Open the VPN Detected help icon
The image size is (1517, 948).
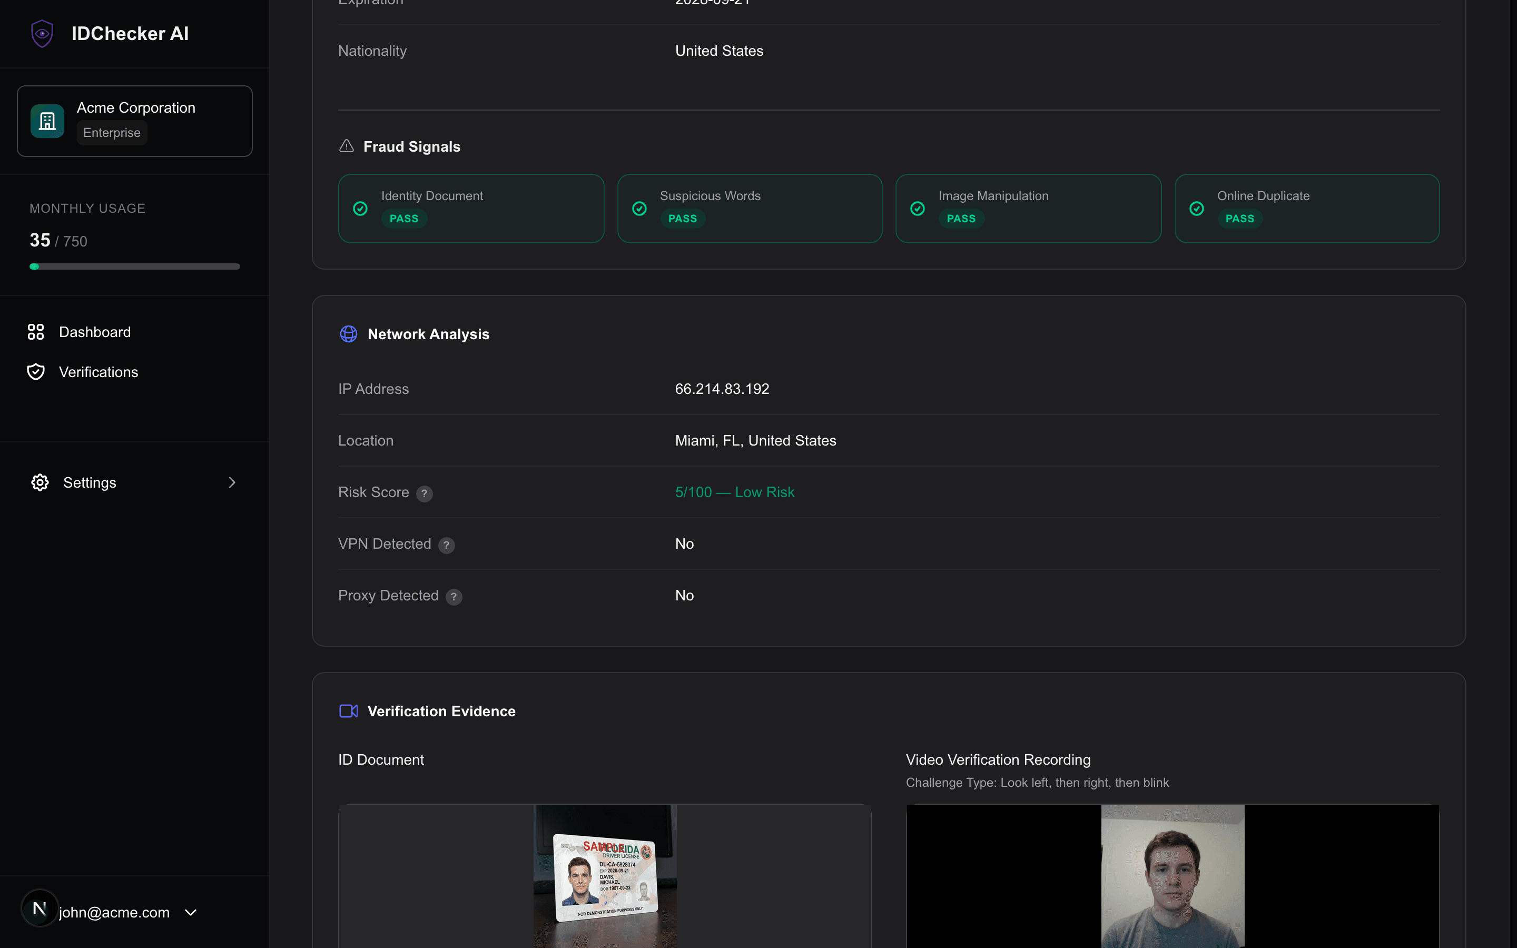tap(447, 546)
